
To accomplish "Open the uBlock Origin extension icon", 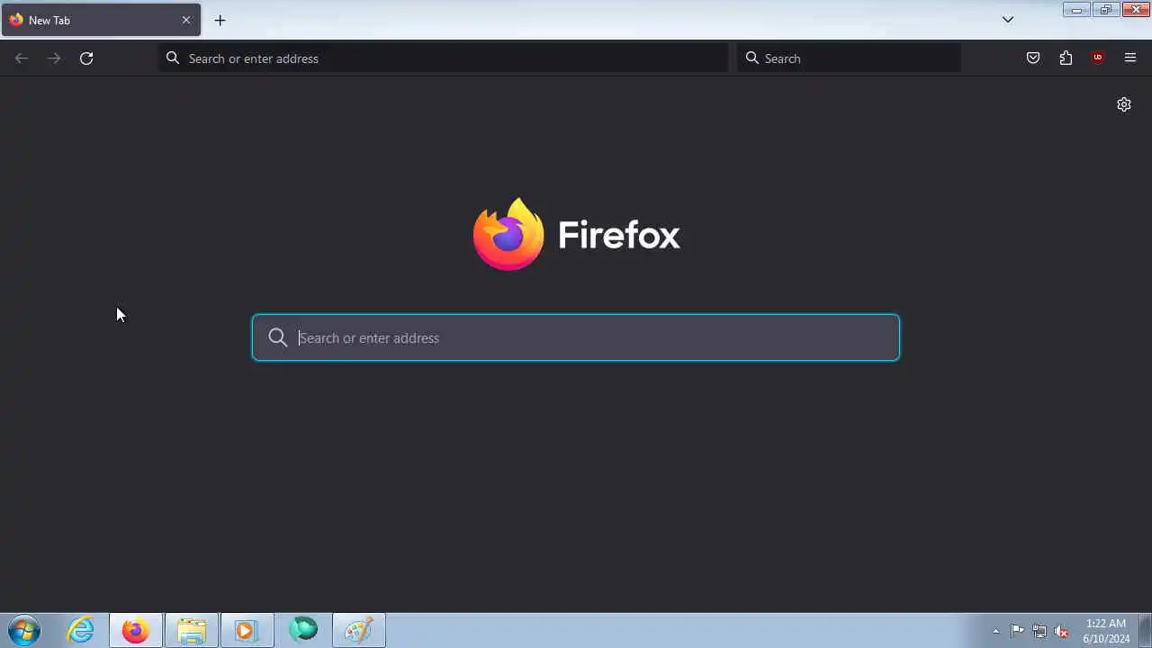I will pos(1098,58).
